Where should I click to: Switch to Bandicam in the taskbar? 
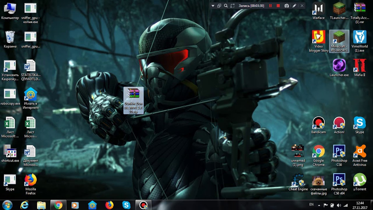point(143,205)
